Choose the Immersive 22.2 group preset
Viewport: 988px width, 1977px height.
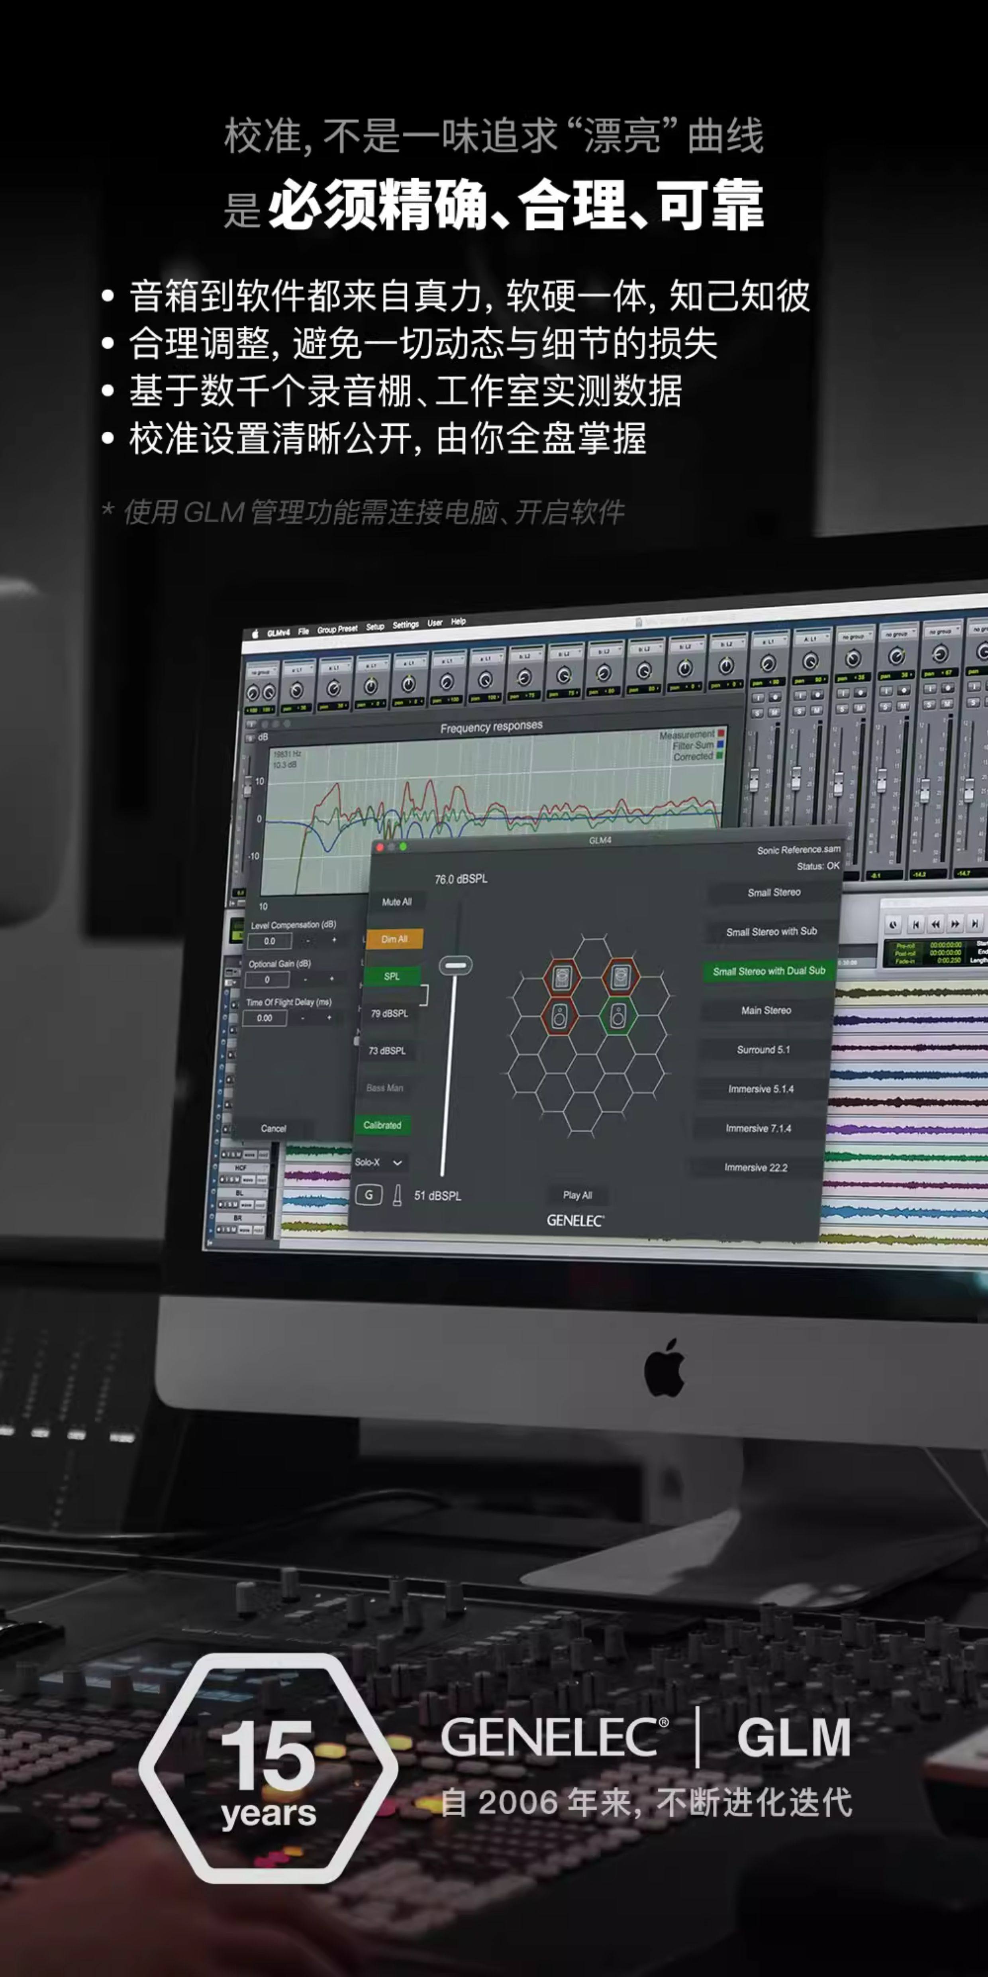tap(756, 1167)
